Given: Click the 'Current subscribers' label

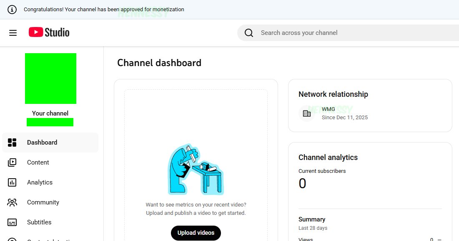Looking at the screenshot, I should tap(322, 171).
